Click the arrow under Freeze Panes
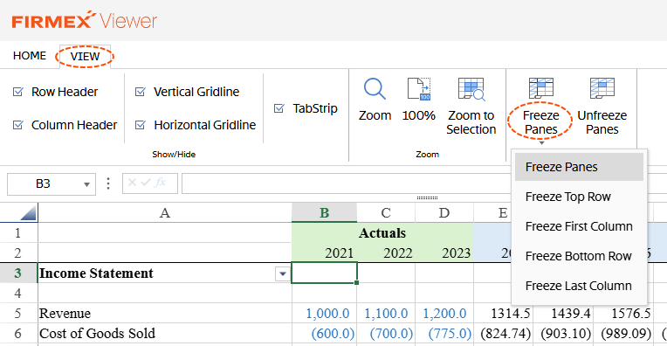Screen dimensions: 667x346 pos(541,143)
